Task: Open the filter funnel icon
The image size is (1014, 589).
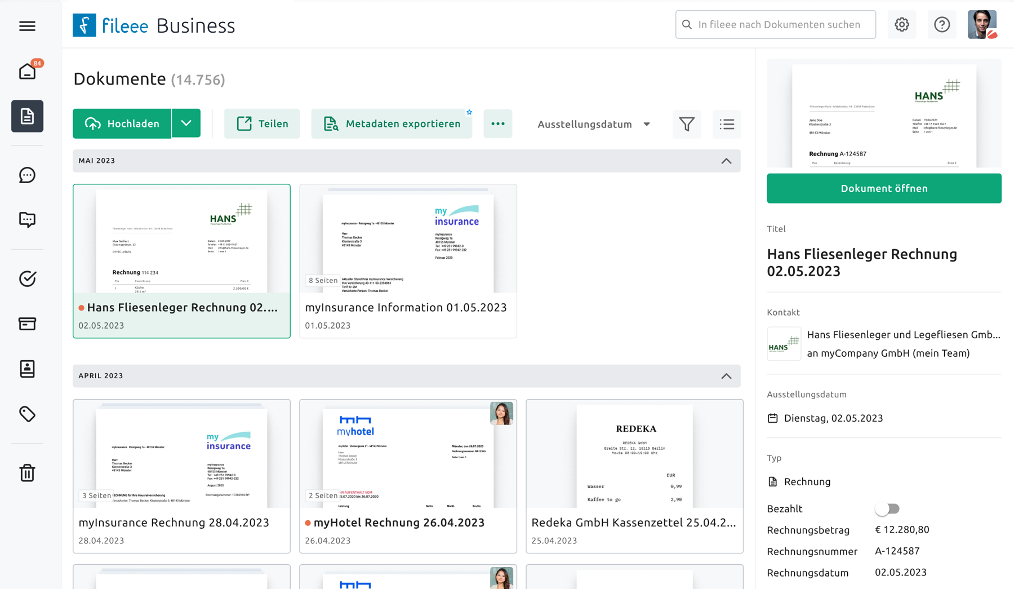Action: click(687, 124)
